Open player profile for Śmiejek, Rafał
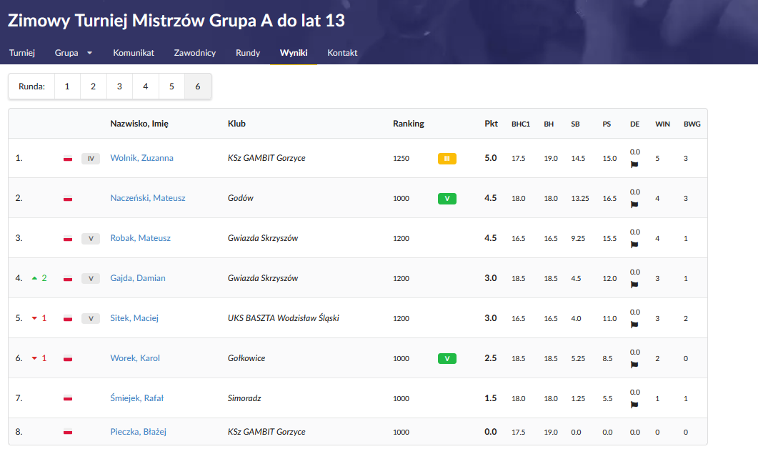 pos(136,398)
